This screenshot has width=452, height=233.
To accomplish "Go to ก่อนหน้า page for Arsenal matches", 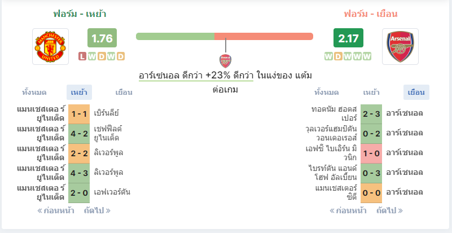I will click(x=348, y=211).
